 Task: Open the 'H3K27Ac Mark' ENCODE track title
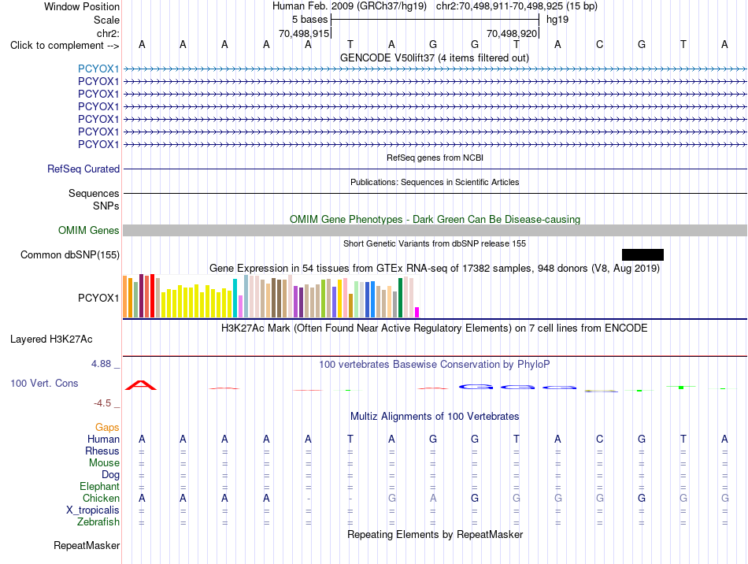click(435, 328)
